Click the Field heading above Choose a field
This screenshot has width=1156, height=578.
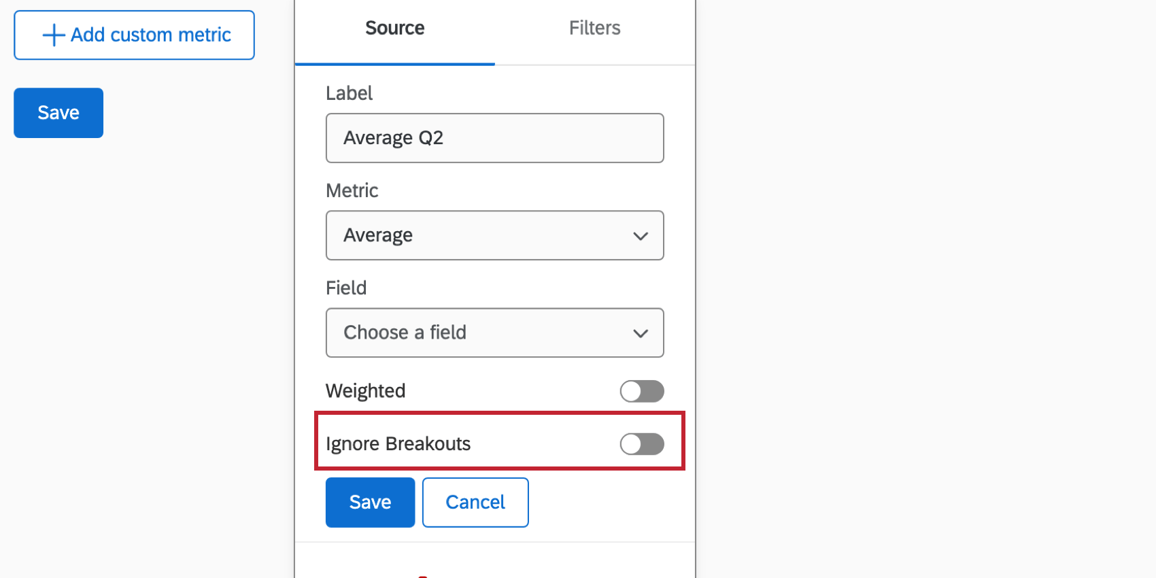tap(345, 288)
